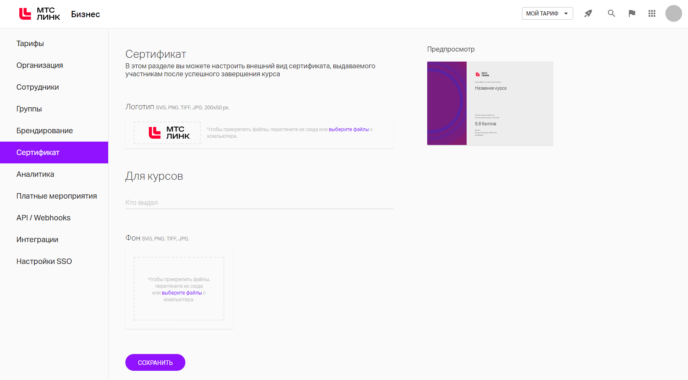Click выберите файлы link for background
688x380 pixels.
tap(182, 293)
